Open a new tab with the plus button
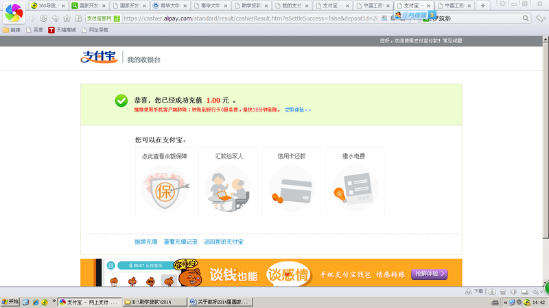The image size is (549, 308). [483, 5]
